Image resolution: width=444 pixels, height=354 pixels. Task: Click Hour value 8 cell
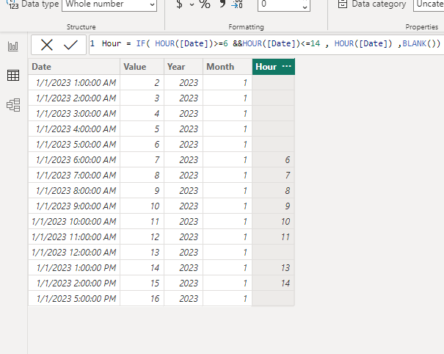(273, 190)
